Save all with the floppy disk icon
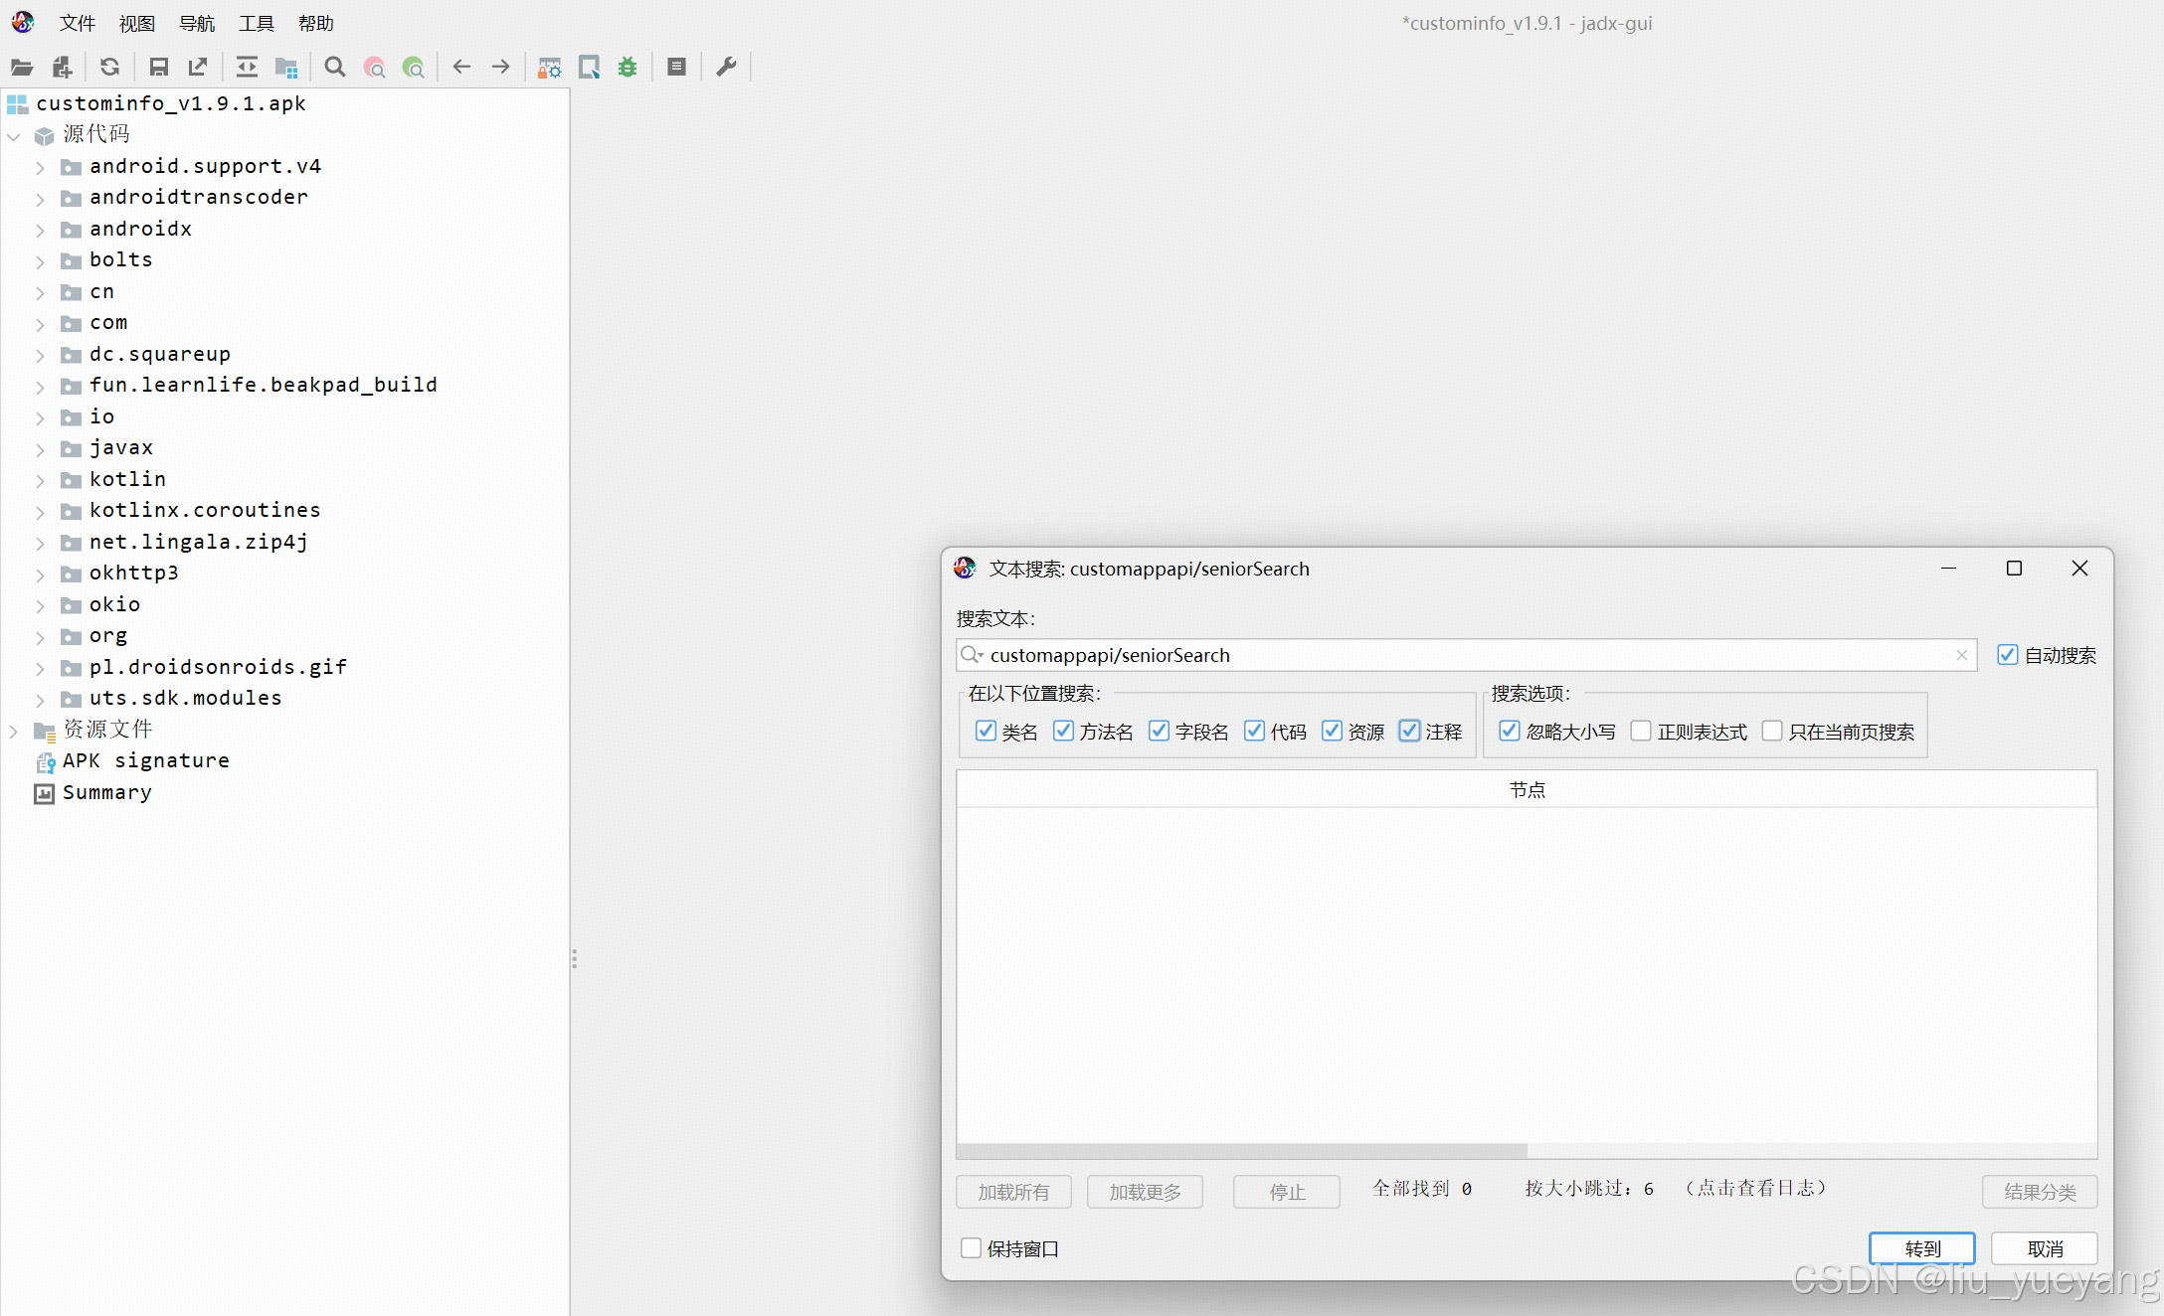2164x1316 pixels. [x=158, y=68]
